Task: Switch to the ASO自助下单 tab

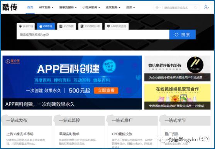Action: (90, 26)
